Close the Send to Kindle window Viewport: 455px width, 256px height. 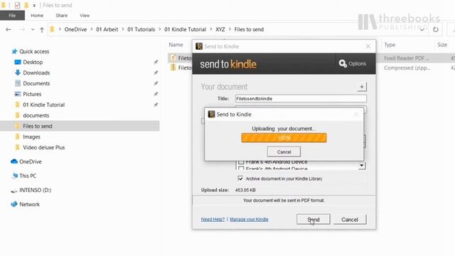(x=368, y=46)
